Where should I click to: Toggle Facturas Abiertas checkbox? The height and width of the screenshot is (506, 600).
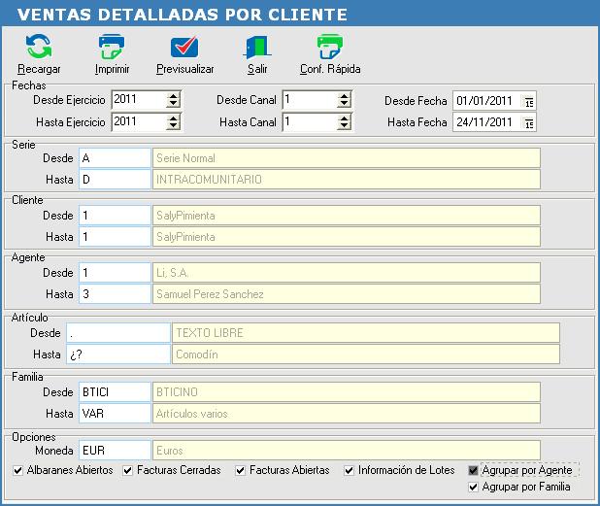[241, 470]
